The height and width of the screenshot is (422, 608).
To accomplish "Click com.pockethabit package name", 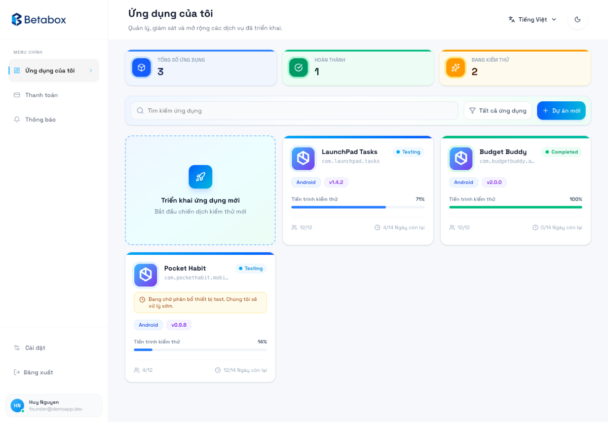I will tap(196, 278).
